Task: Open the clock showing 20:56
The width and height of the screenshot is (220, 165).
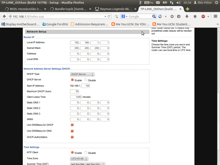Action: [x=187, y=3]
